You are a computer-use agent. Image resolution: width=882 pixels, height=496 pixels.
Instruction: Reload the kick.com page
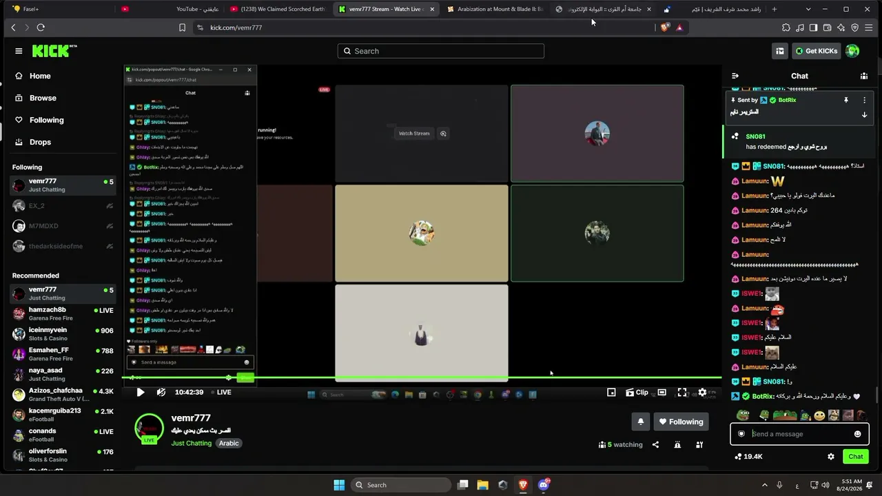pos(41,28)
